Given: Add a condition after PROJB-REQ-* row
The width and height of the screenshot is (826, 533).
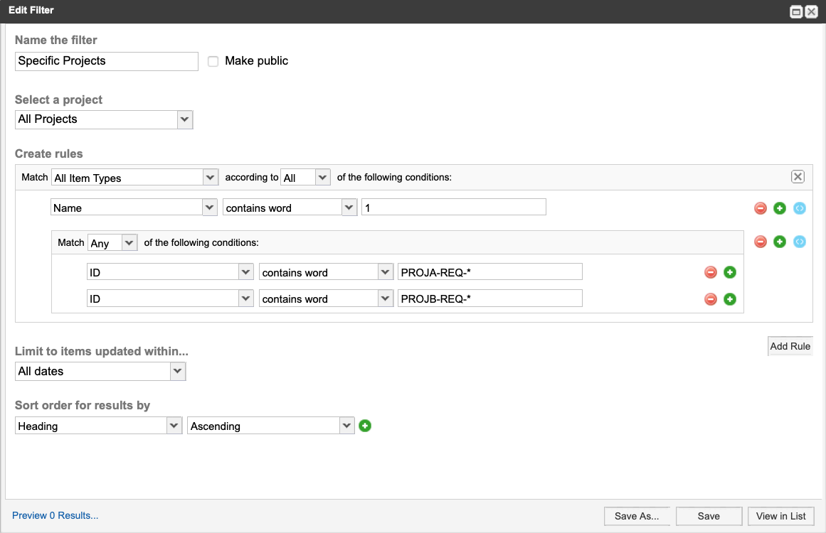Looking at the screenshot, I should [x=730, y=299].
